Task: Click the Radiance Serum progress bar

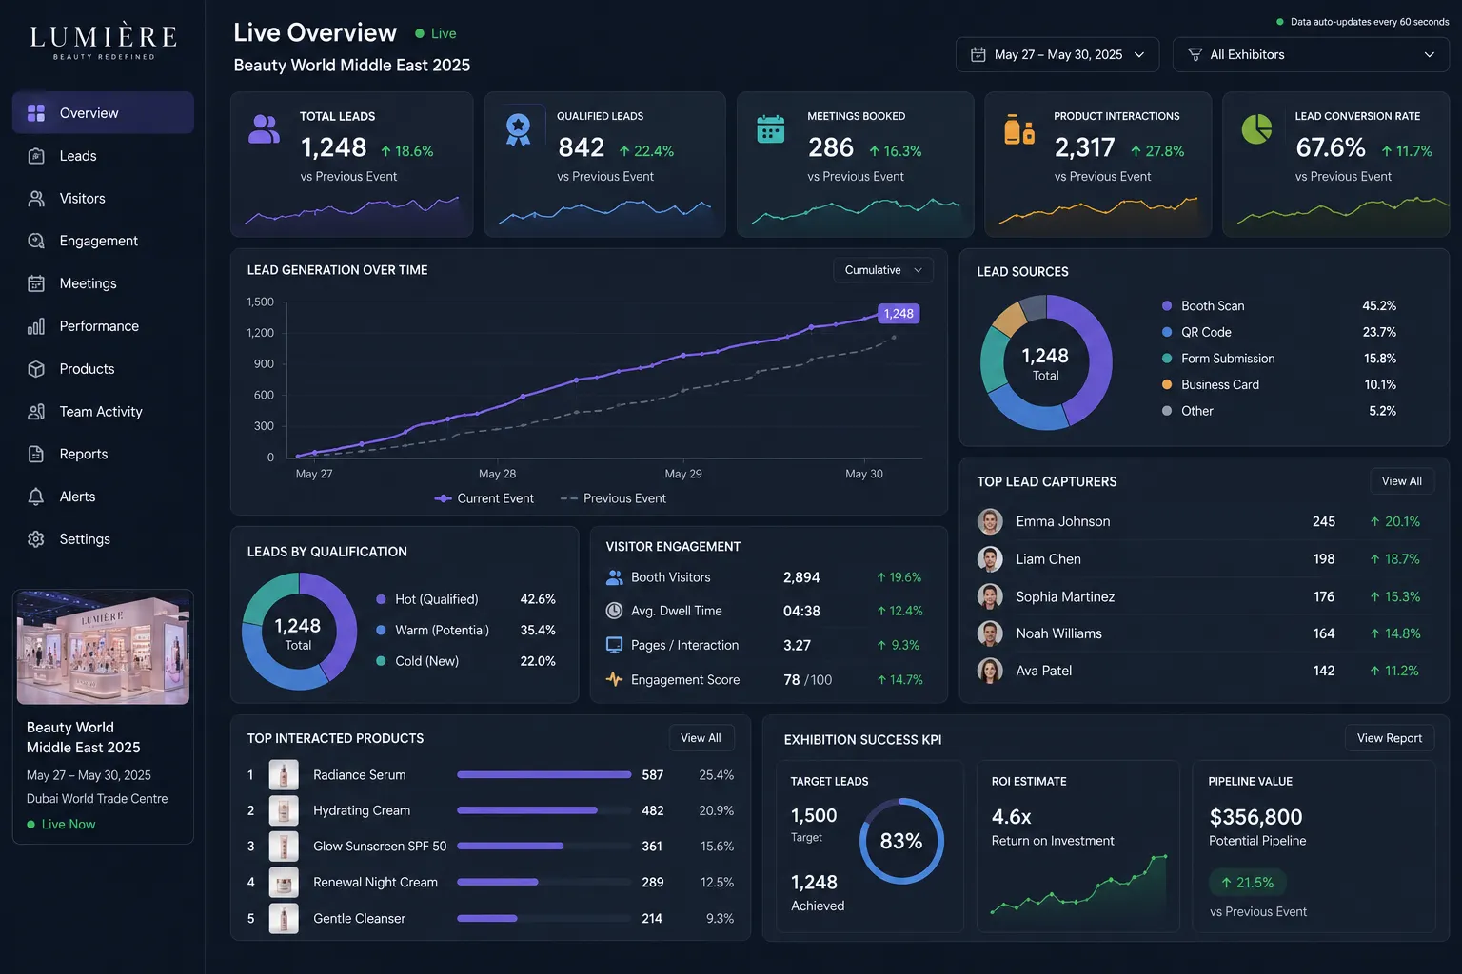Action: click(x=544, y=775)
